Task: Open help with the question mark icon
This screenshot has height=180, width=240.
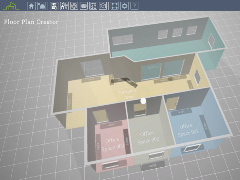Action: (x=134, y=6)
